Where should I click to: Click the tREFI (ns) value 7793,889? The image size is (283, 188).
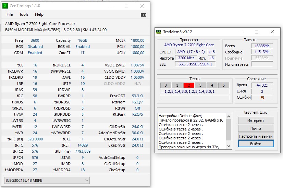pos(83,151)
